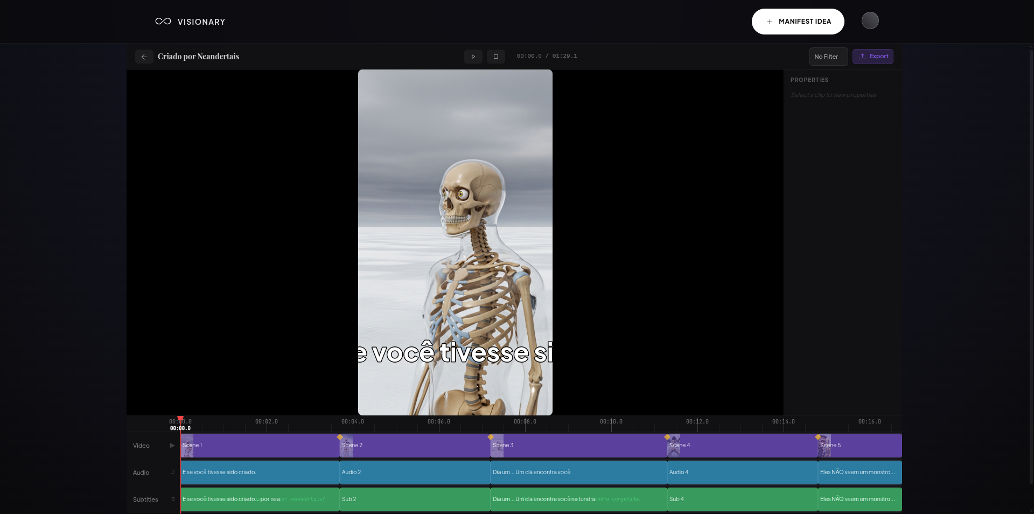
Task: Select the Sub 4 subtitle clip
Action: tap(742, 499)
